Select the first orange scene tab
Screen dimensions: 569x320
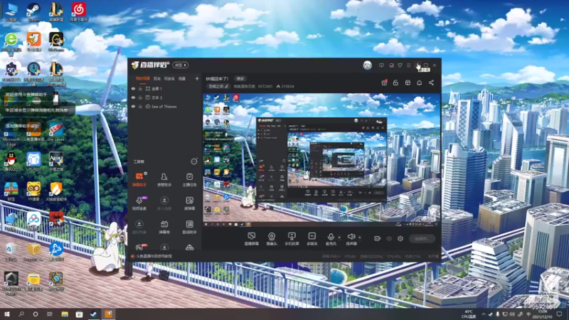[143, 78]
